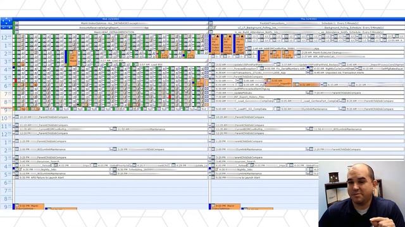Click job icon of Thu 4:45 AM Unposted Job alerts
The height and width of the screenshot is (227, 405).
pos(311,73)
